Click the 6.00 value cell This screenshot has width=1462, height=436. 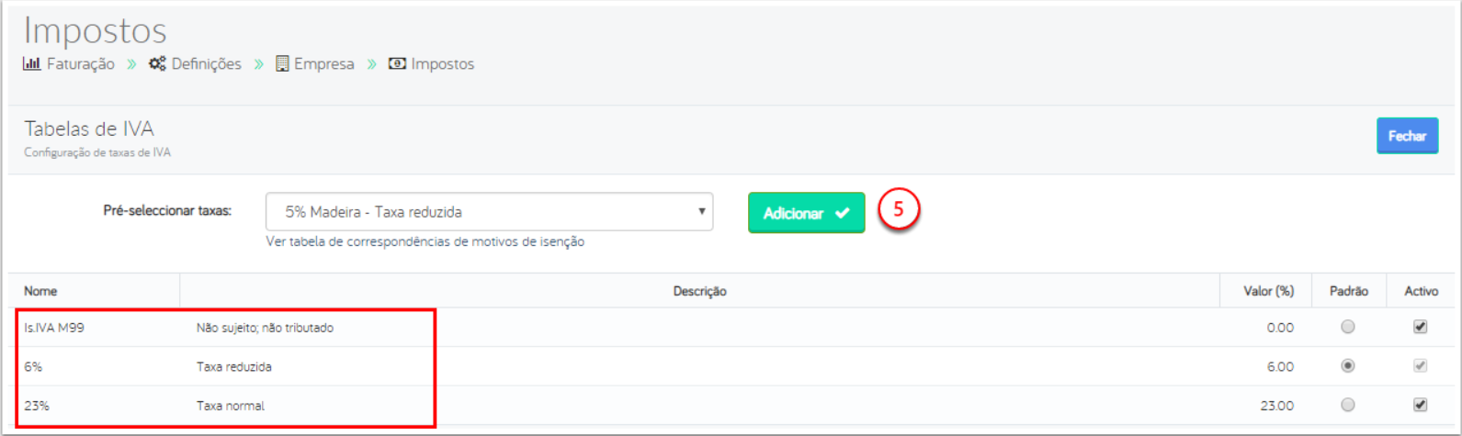tap(1280, 366)
